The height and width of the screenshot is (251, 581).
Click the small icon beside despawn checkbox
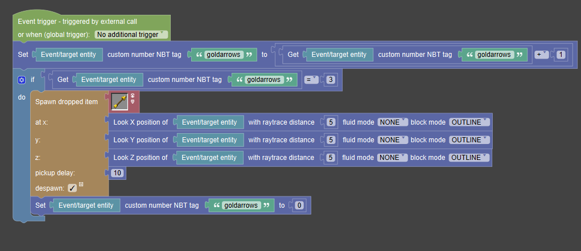(x=81, y=184)
